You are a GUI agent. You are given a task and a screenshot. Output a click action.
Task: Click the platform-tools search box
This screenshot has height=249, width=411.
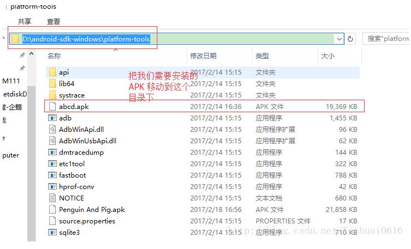coord(387,39)
